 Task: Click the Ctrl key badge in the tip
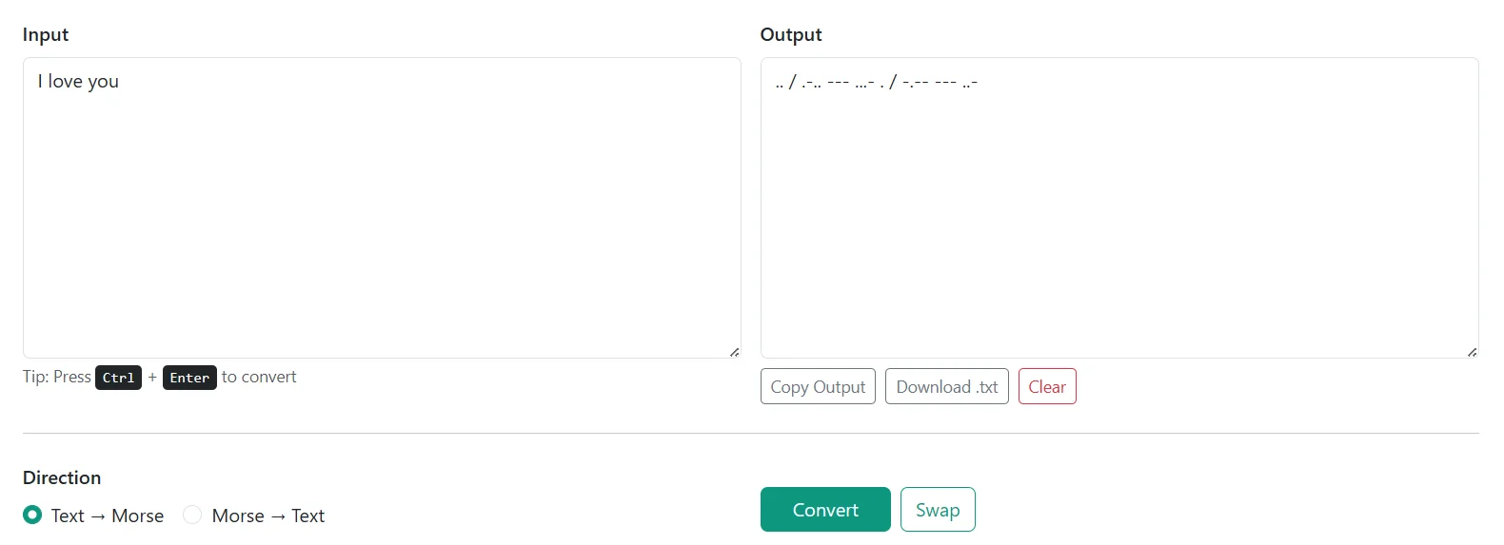click(x=118, y=378)
